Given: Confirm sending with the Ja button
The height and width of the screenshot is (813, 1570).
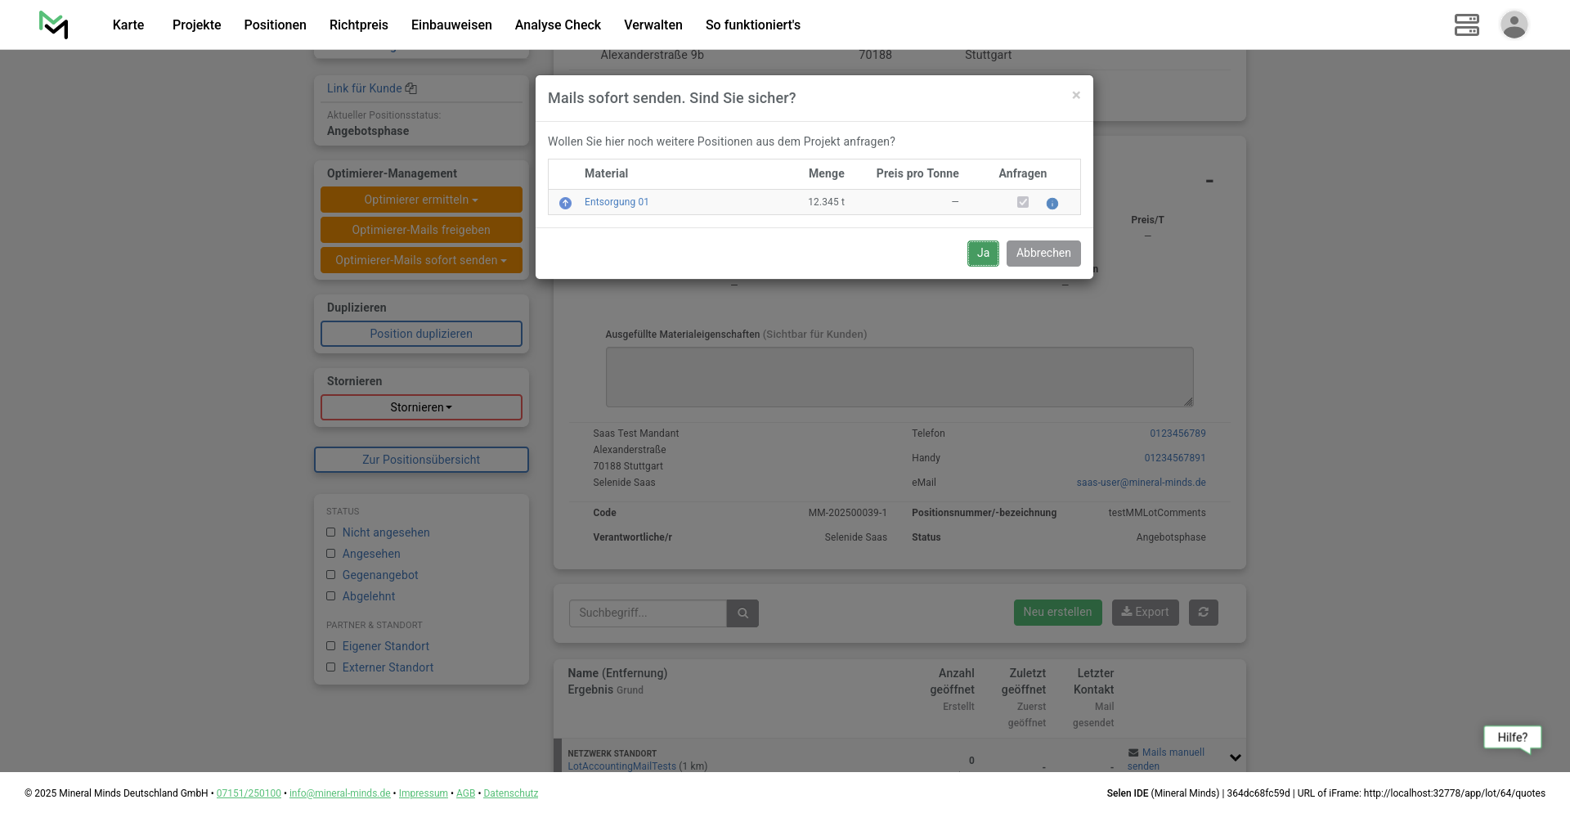Looking at the screenshot, I should point(983,254).
